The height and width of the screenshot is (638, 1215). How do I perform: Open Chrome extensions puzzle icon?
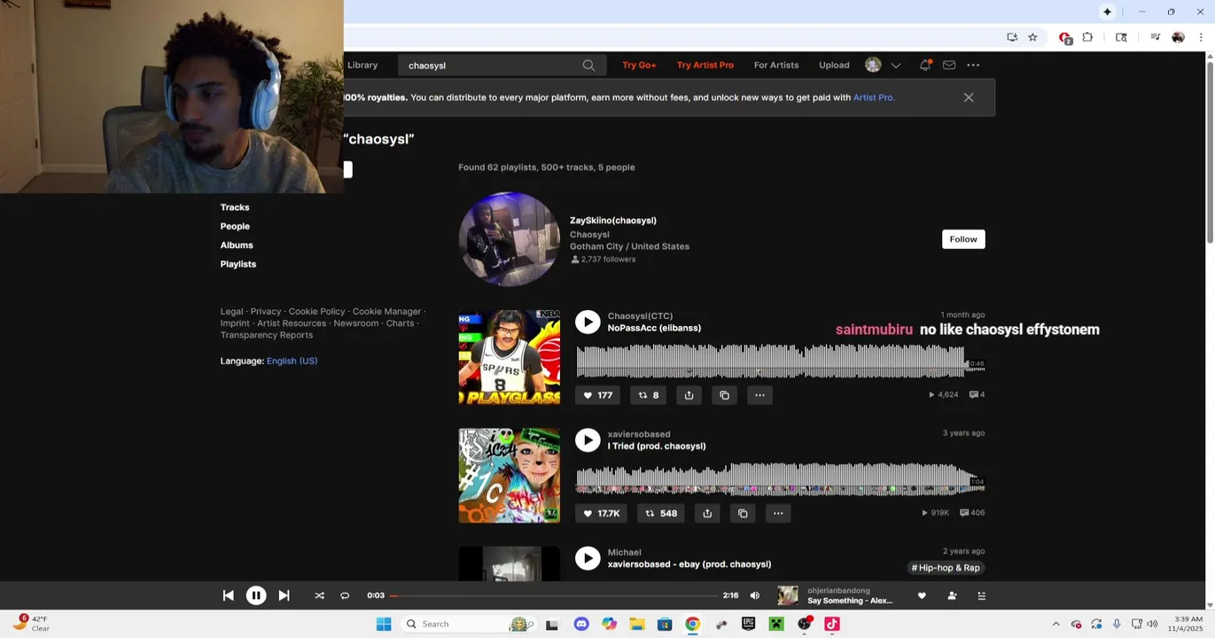tap(1087, 37)
